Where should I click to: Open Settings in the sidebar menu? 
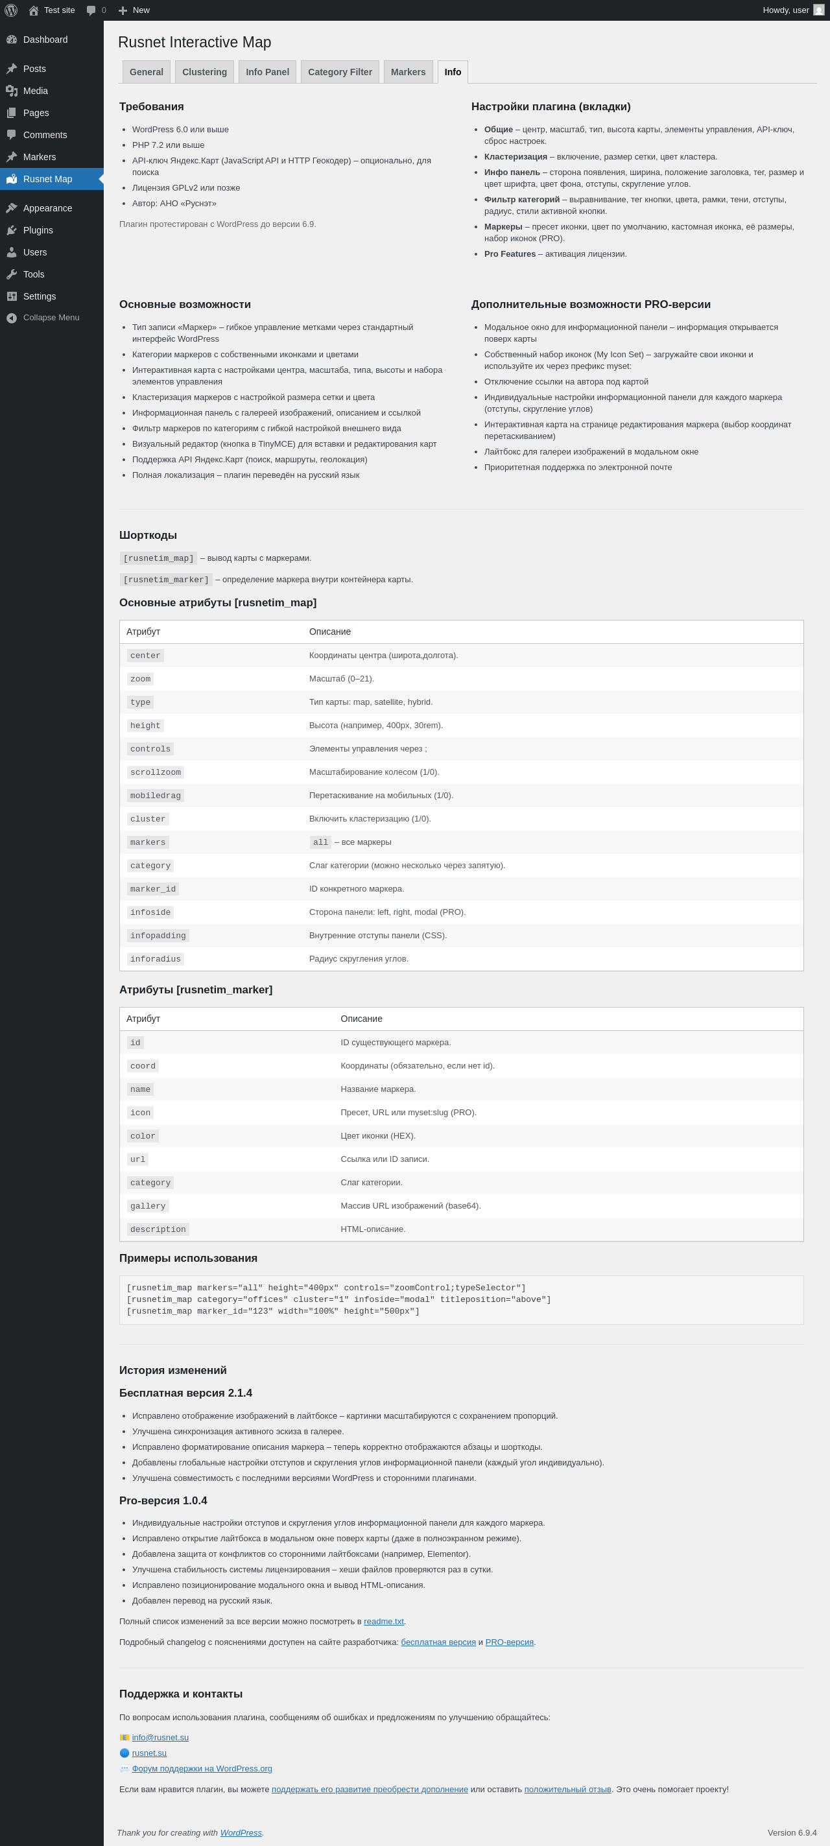pyautogui.click(x=40, y=296)
